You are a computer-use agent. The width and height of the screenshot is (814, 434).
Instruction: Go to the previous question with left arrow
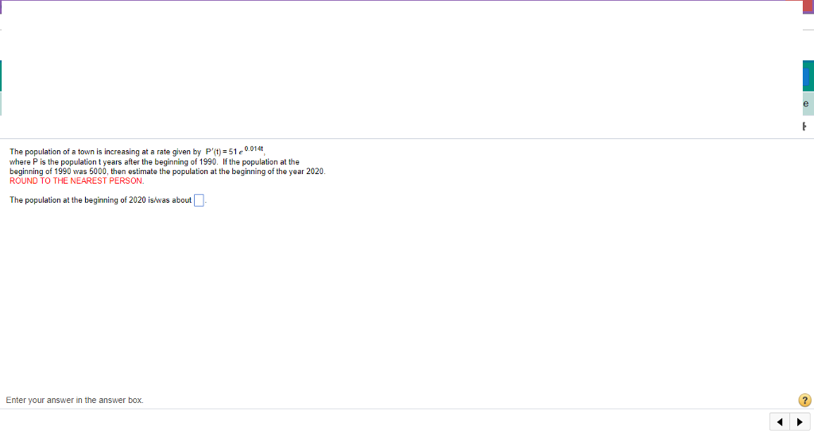point(780,421)
